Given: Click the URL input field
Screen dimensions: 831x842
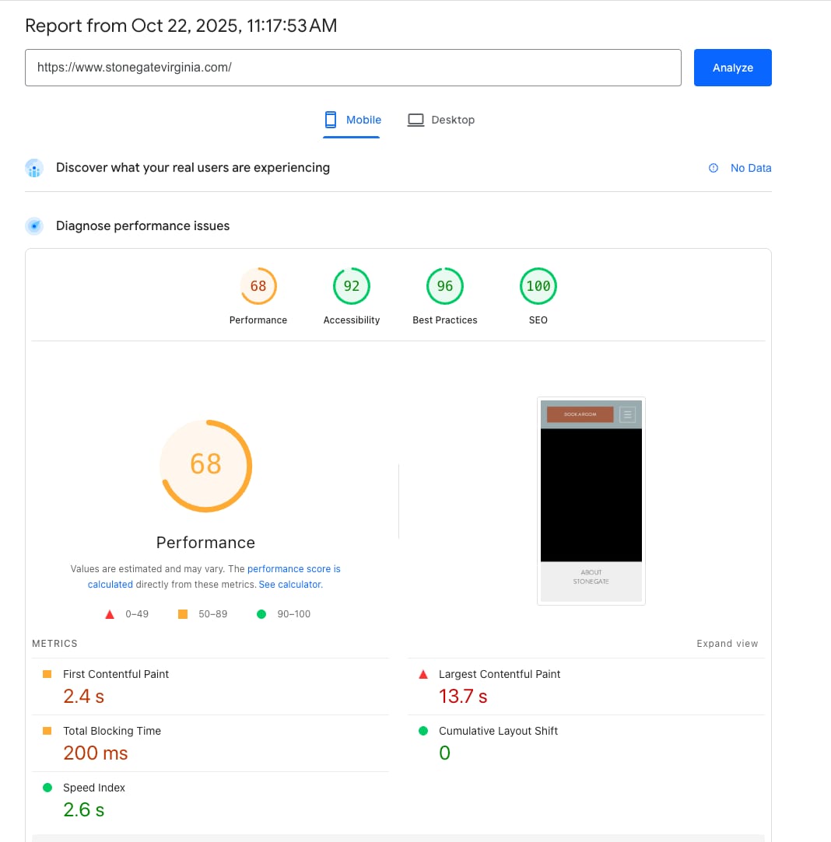Looking at the screenshot, I should [353, 68].
